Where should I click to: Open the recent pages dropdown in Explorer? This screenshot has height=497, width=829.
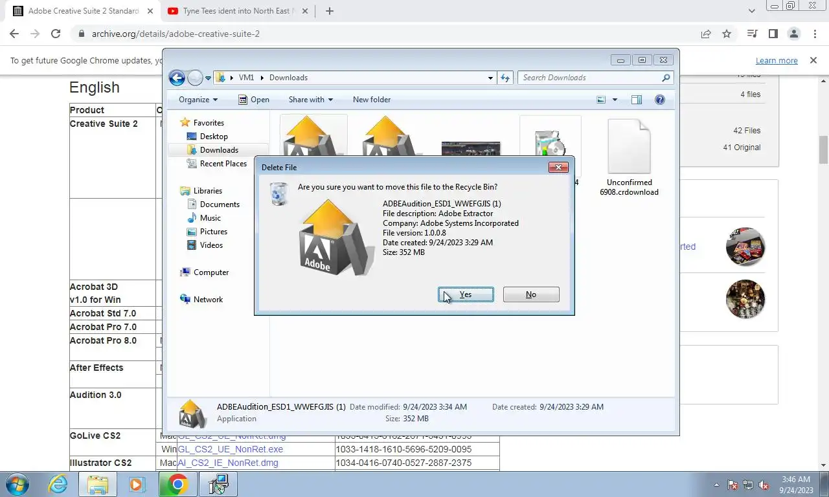208,78
